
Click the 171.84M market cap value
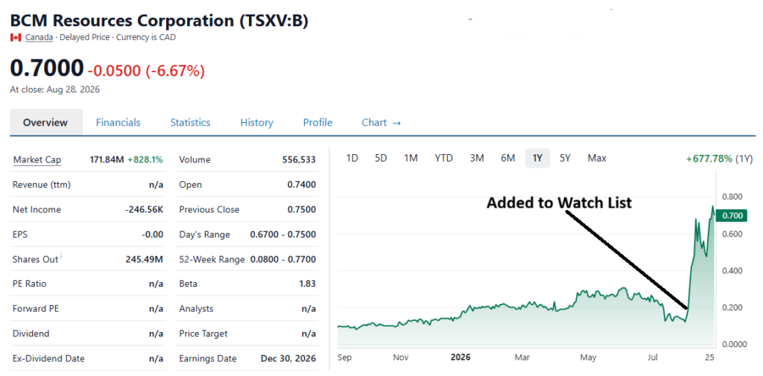107,159
